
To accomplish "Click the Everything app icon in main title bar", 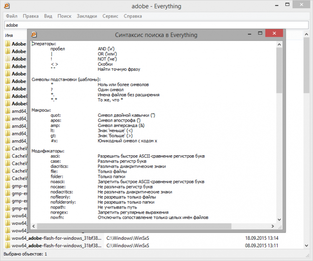I will [x=7, y=6].
